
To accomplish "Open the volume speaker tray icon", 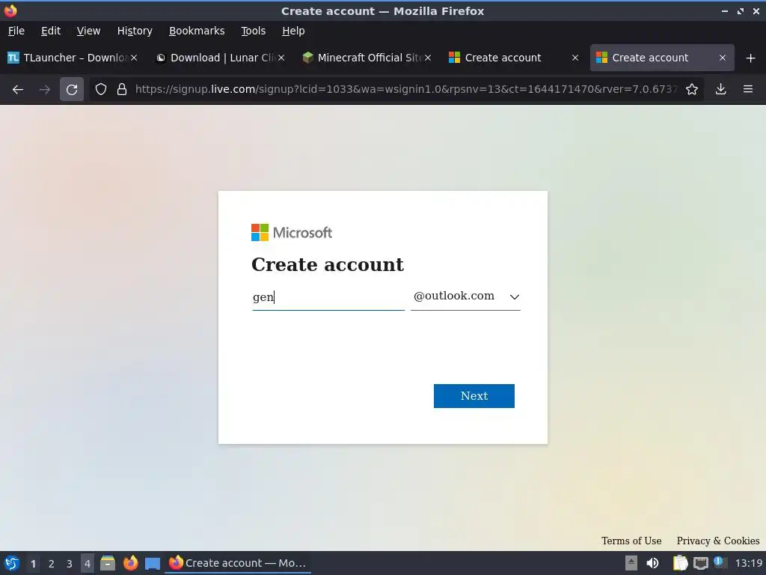I will [x=652, y=563].
